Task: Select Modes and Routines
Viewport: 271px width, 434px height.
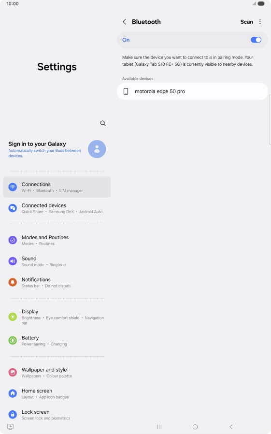Action: click(x=57, y=240)
